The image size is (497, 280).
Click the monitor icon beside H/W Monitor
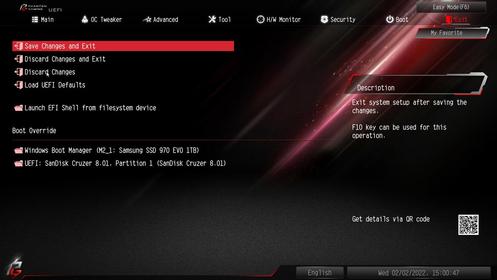(261, 19)
